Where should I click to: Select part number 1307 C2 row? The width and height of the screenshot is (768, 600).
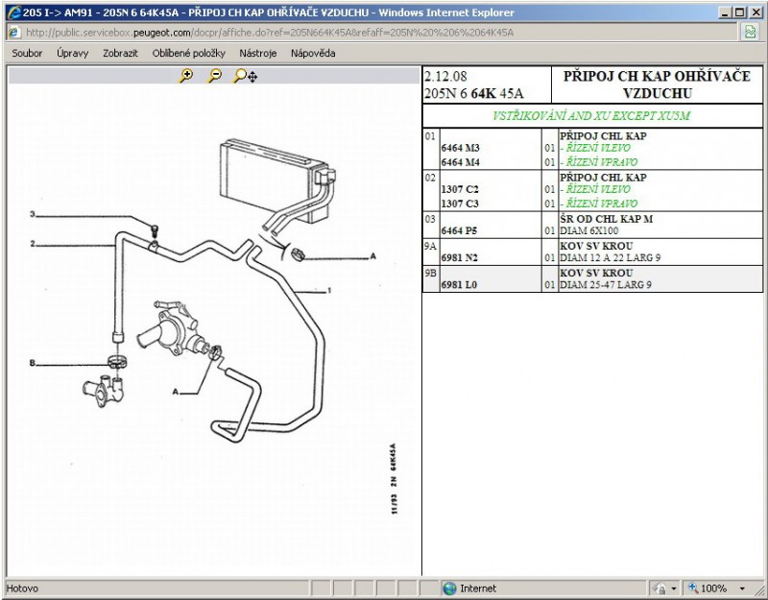(x=459, y=190)
